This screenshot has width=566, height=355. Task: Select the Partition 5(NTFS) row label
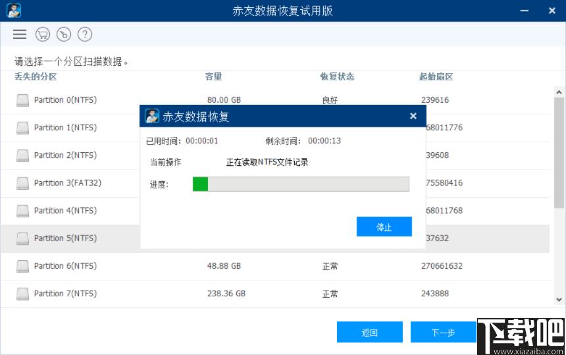click(x=65, y=238)
